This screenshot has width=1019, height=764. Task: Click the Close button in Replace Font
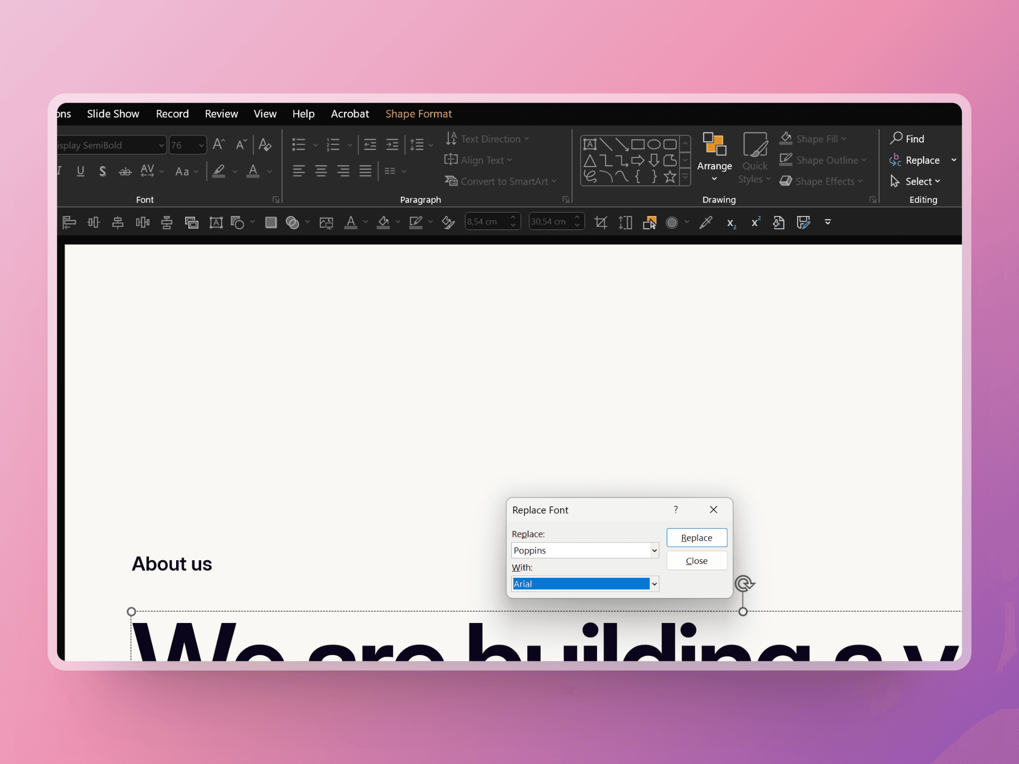click(x=697, y=561)
